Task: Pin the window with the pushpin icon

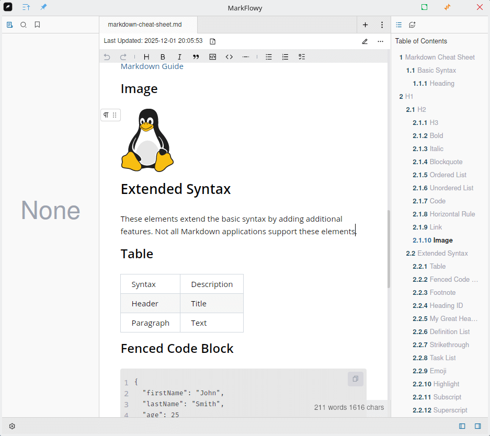Action: coord(43,7)
